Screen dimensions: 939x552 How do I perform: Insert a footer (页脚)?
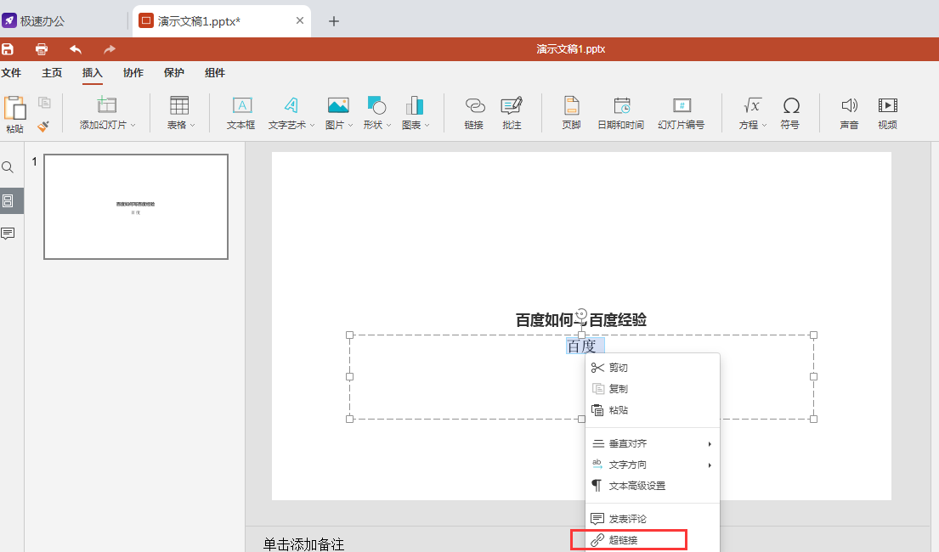coord(571,113)
